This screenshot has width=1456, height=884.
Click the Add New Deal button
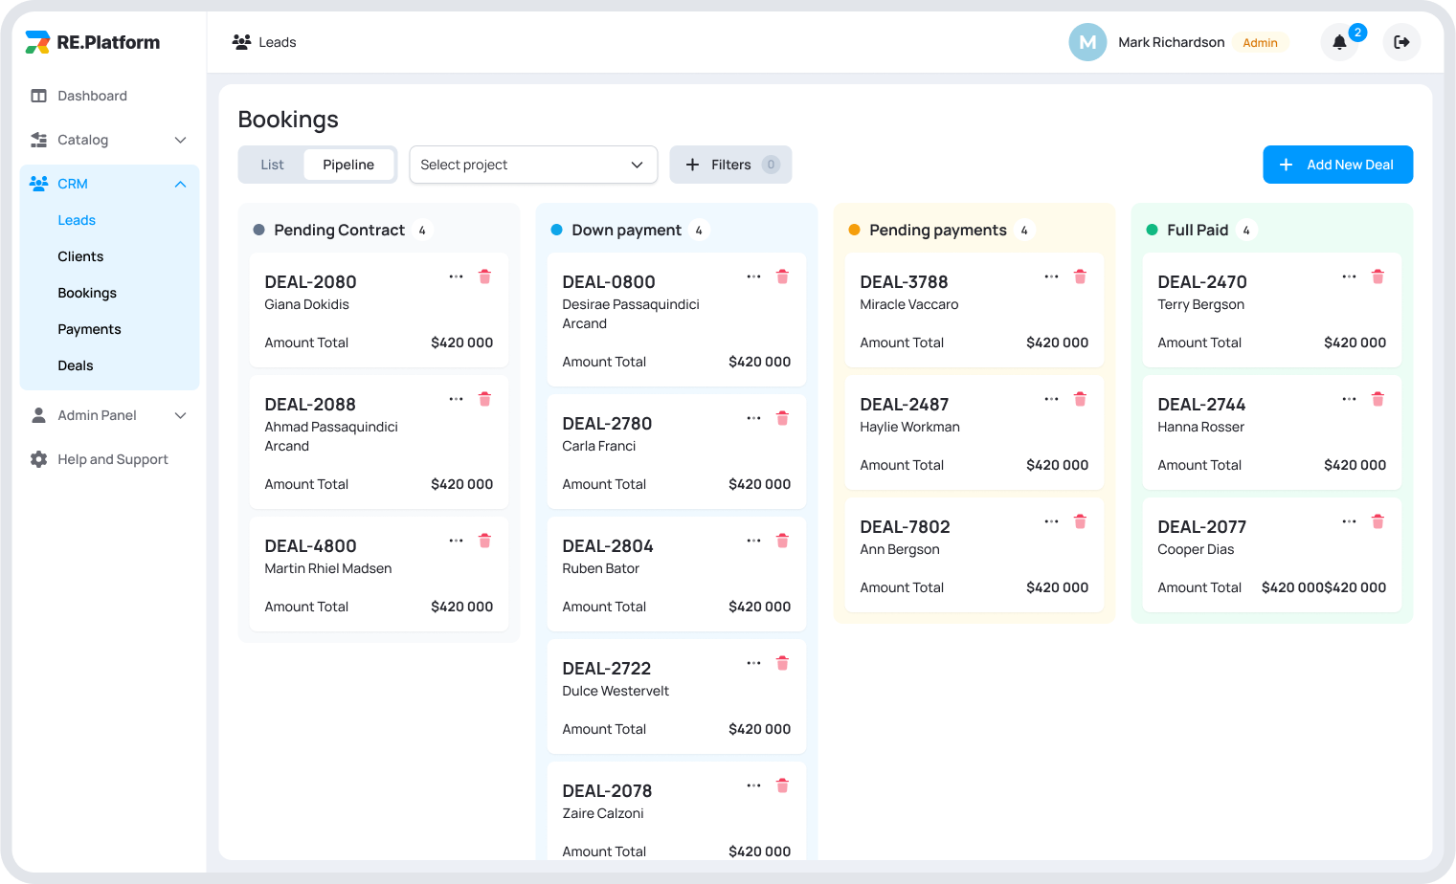pyautogui.click(x=1337, y=165)
